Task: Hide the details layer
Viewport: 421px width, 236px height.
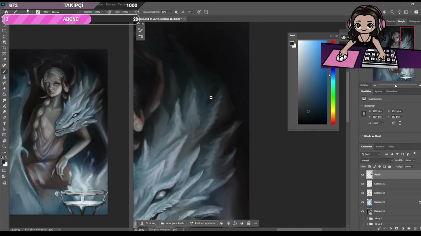Action: (x=363, y=175)
